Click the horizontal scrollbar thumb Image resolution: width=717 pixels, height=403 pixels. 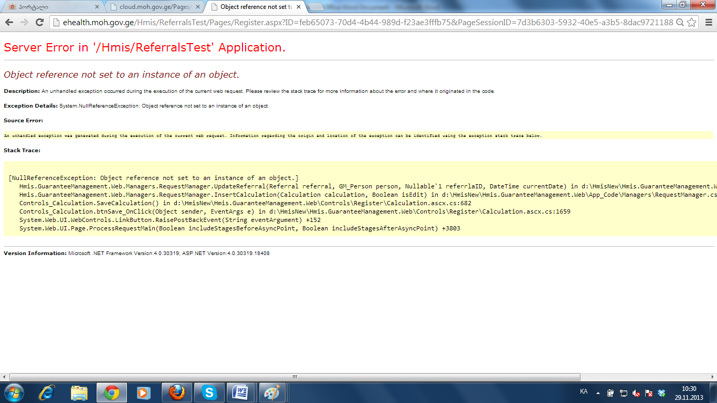click(294, 377)
